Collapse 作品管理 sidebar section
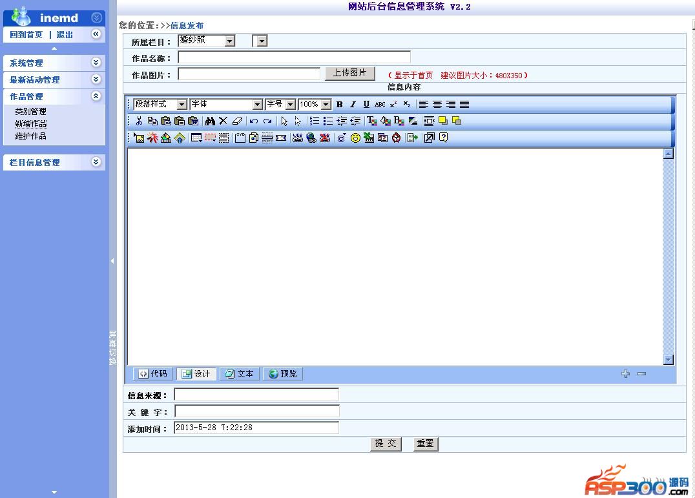695x498 pixels. pyautogui.click(x=54, y=97)
